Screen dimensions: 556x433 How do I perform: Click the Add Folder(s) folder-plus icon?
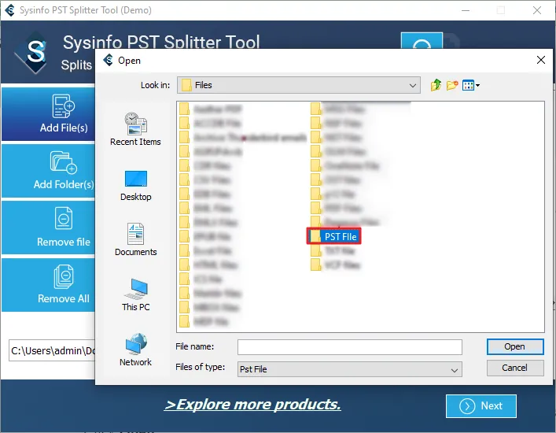[64, 162]
